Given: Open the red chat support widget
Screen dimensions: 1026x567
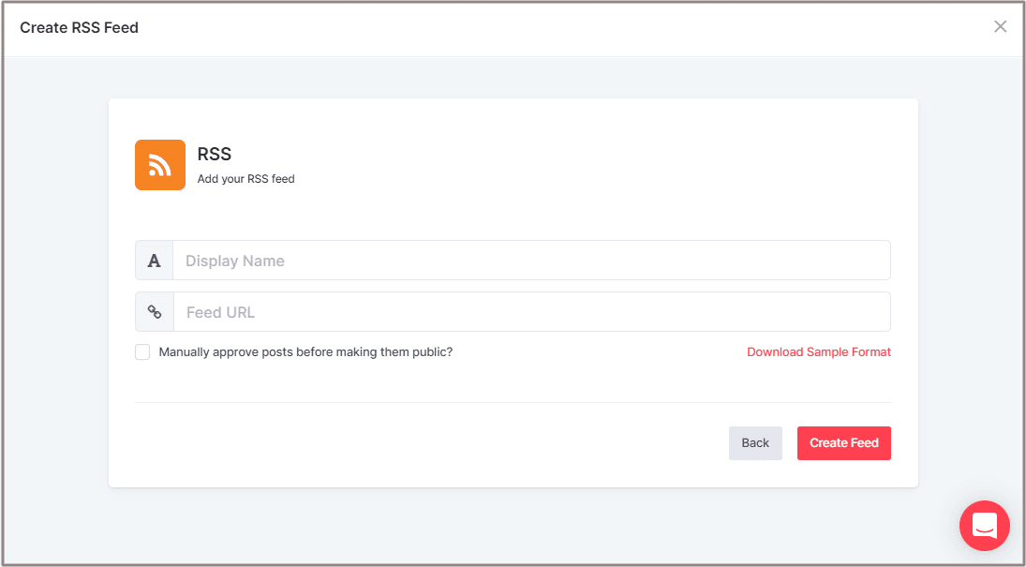Looking at the screenshot, I should tap(984, 526).
